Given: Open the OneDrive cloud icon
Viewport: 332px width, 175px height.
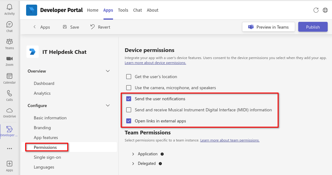Looking at the screenshot, I should [x=10, y=111].
